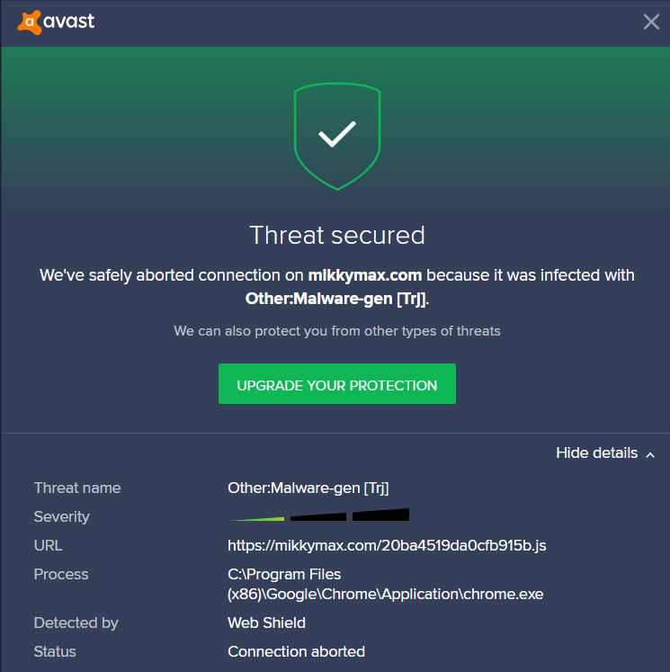Click the green shield checkmark icon
The width and height of the screenshot is (670, 672).
click(x=337, y=135)
